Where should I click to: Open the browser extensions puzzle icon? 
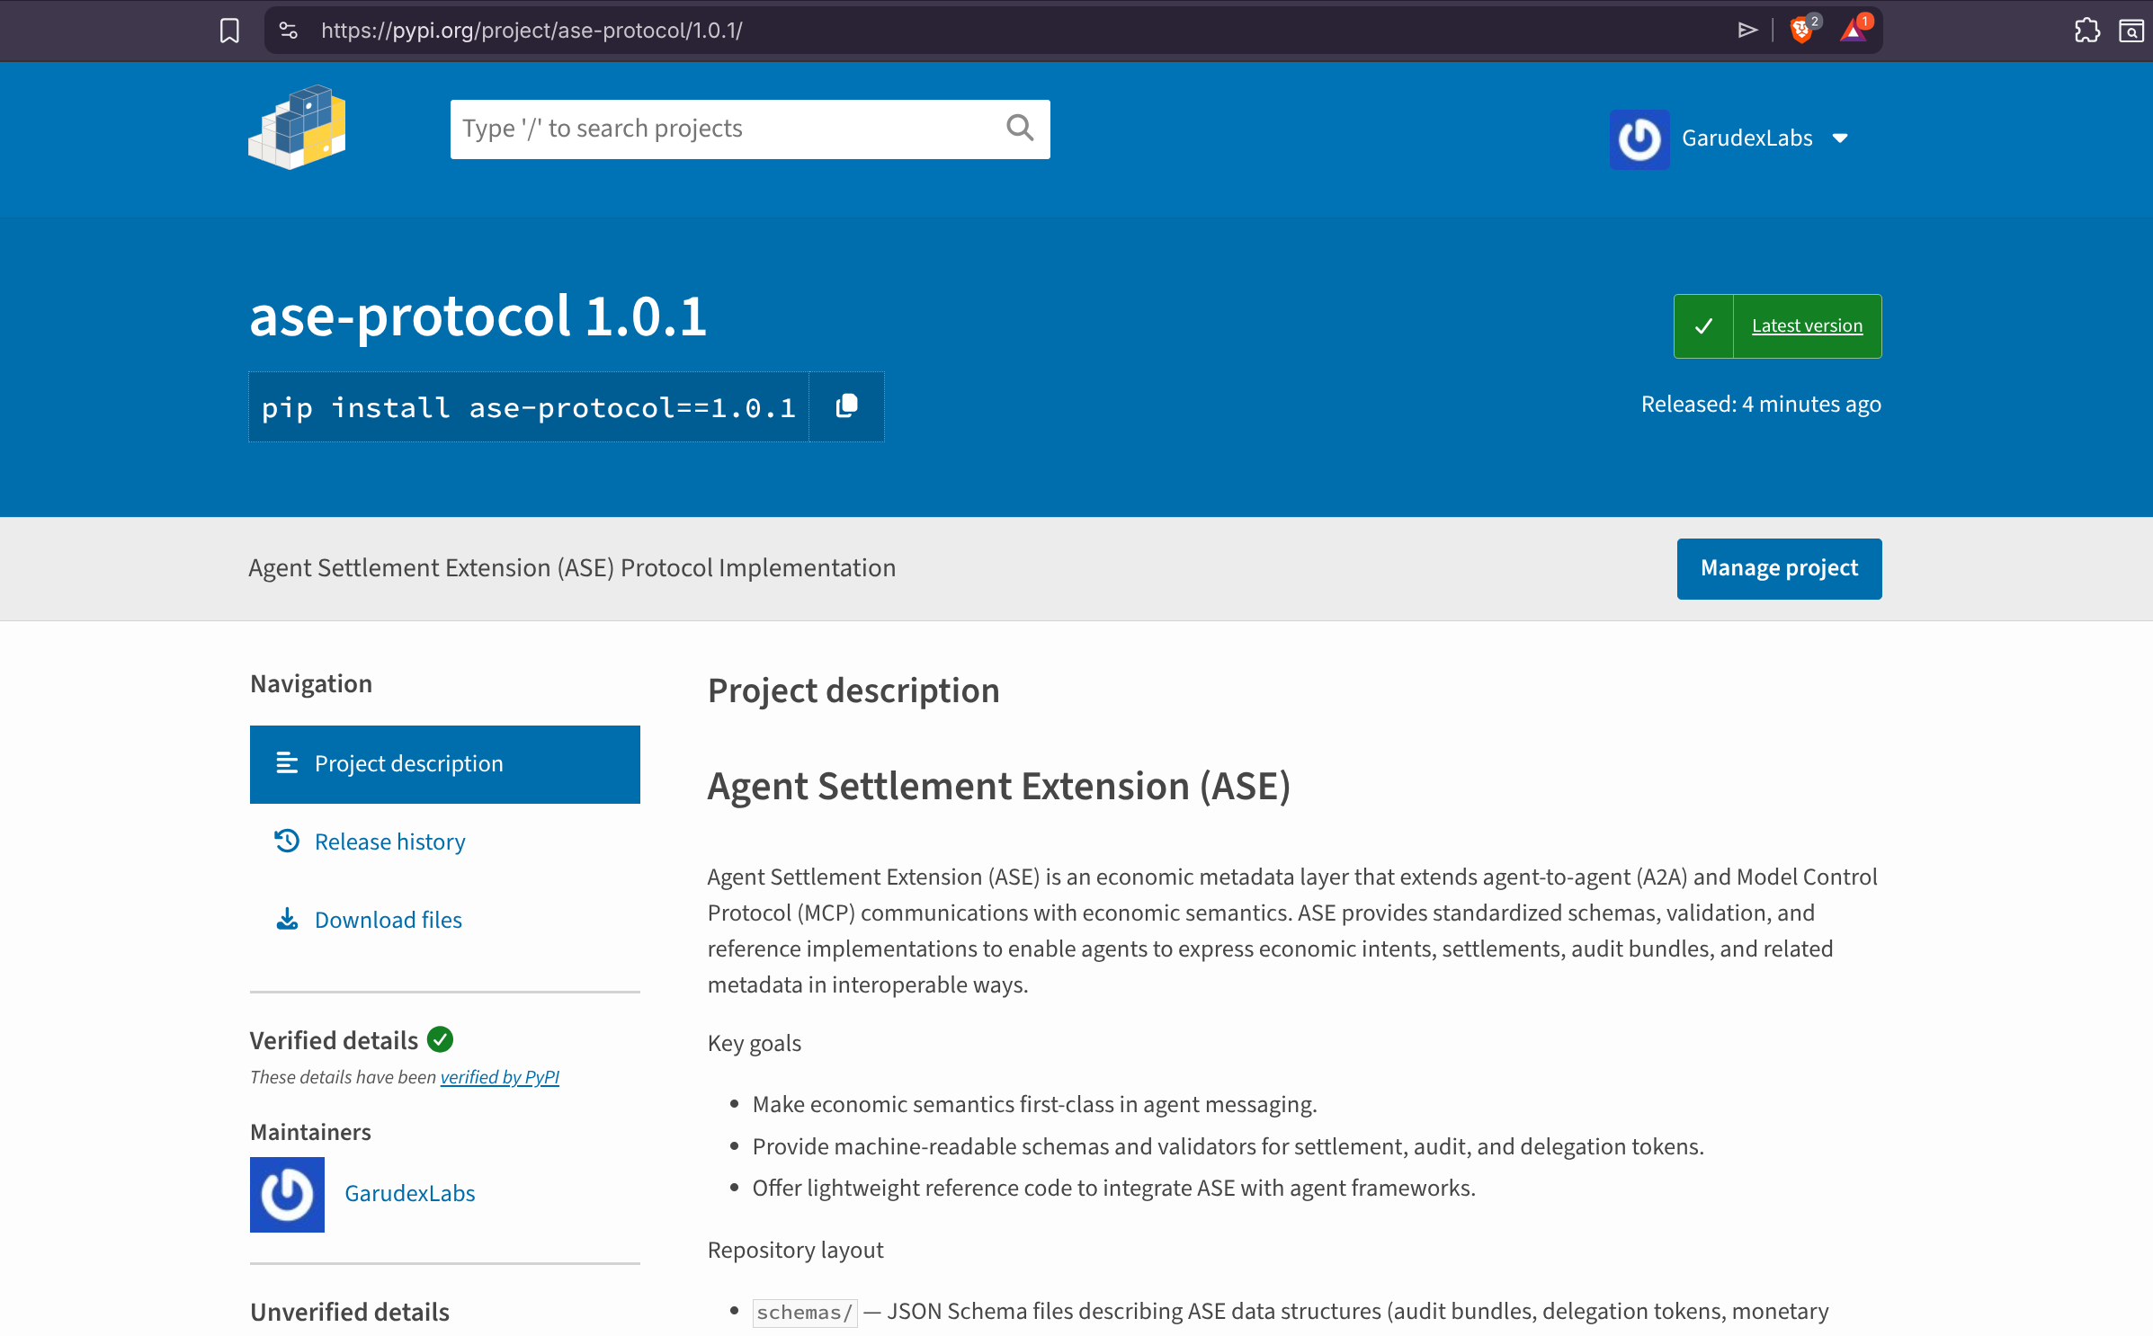point(2086,31)
